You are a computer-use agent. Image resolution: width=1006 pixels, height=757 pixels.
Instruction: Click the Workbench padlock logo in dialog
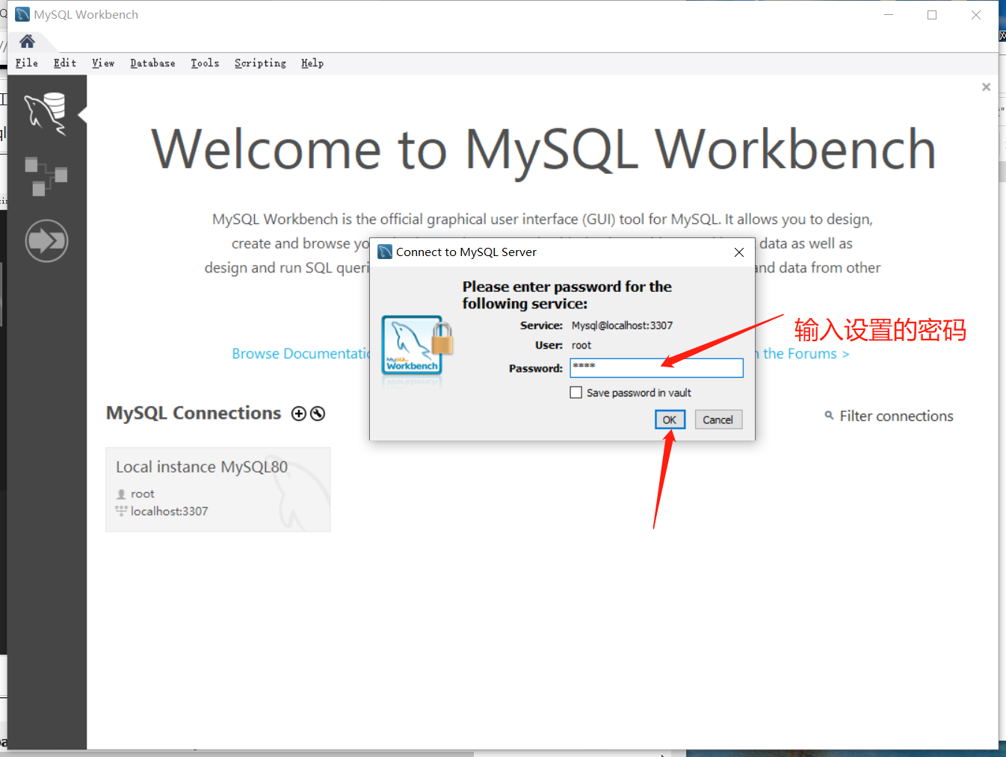tap(418, 346)
